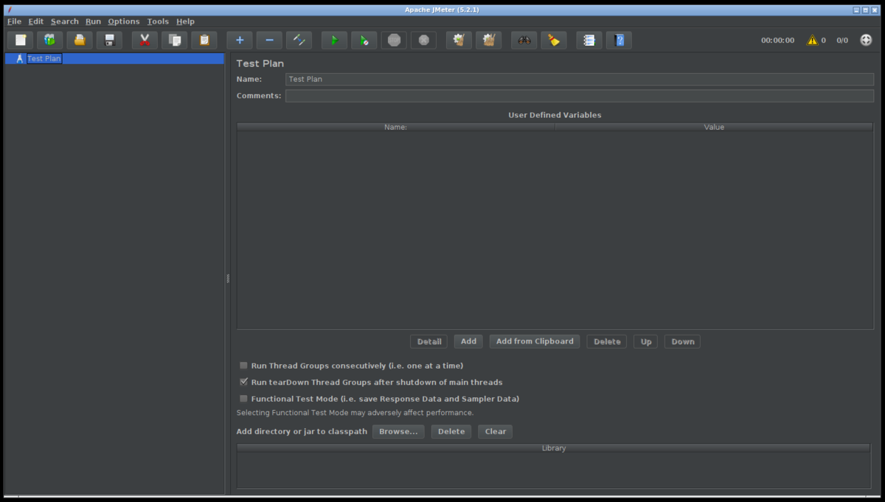Click Browse... for classpath
Screen dimensions: 885x502
[398, 431]
